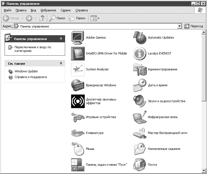The width and height of the screenshot is (207, 174).
Task: Open Мастер беспроводной сети icon
Action: [140, 133]
